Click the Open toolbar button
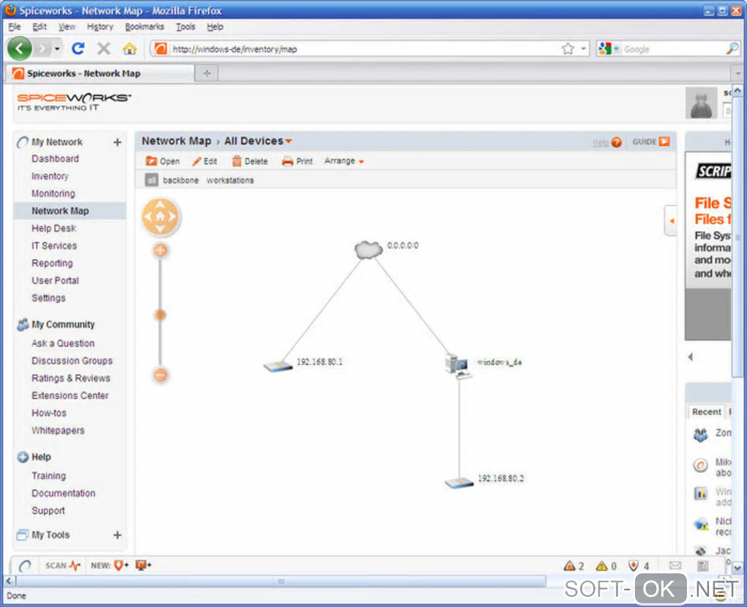Viewport: 747px width, 607px height. pos(163,161)
